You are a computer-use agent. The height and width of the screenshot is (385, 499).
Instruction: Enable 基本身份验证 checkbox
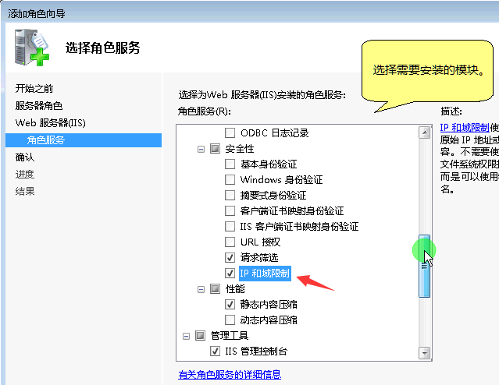[230, 164]
